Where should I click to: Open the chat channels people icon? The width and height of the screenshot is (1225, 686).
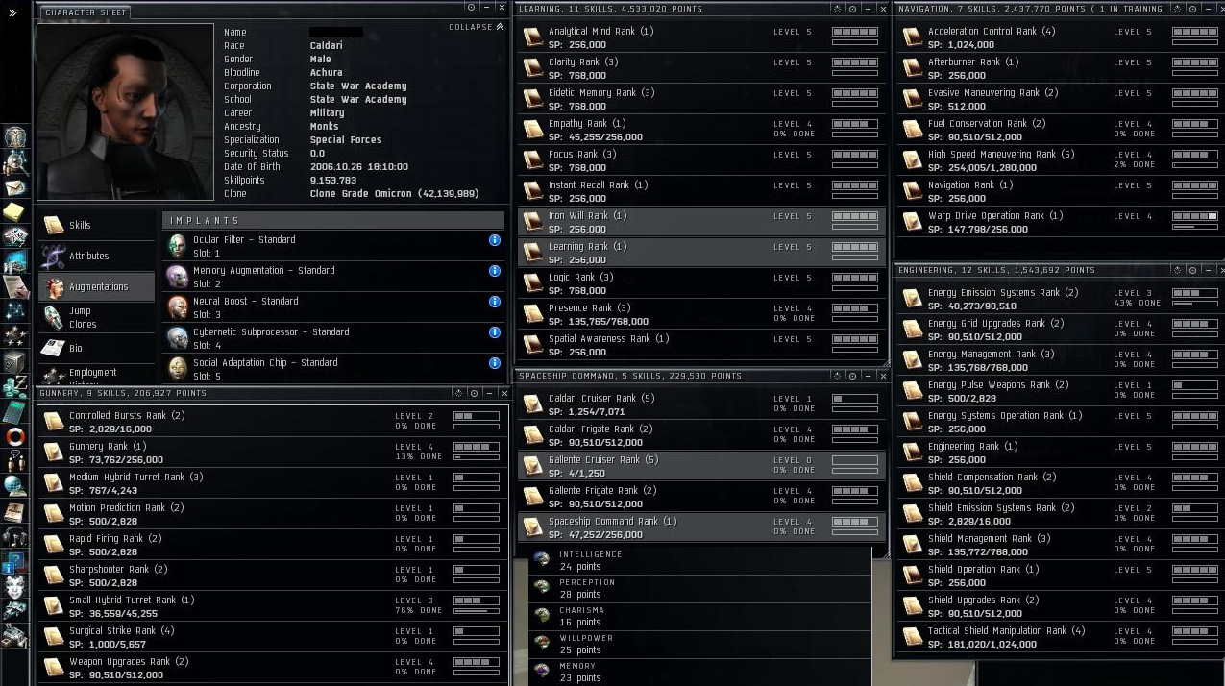click(15, 459)
